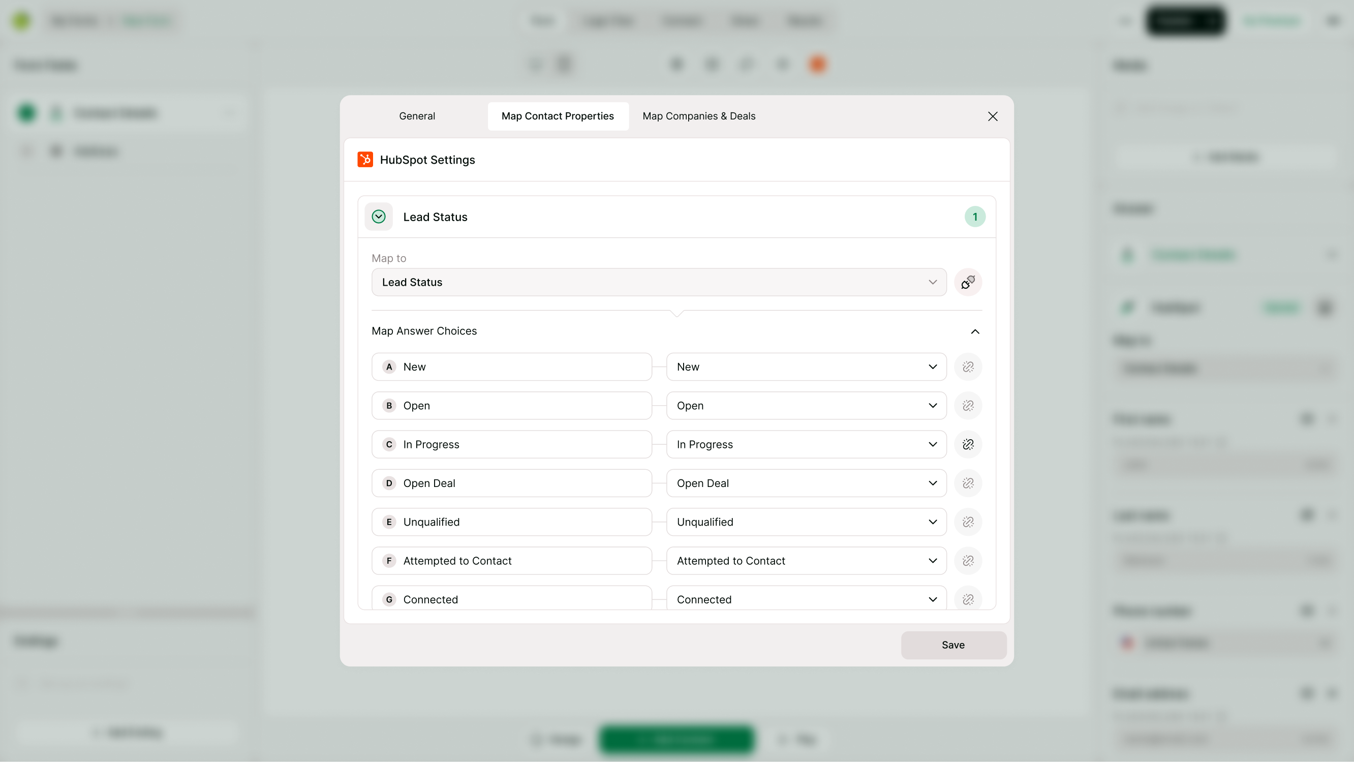This screenshot has height=762, width=1354.
Task: Select answer choice B Open field
Action: coord(511,406)
